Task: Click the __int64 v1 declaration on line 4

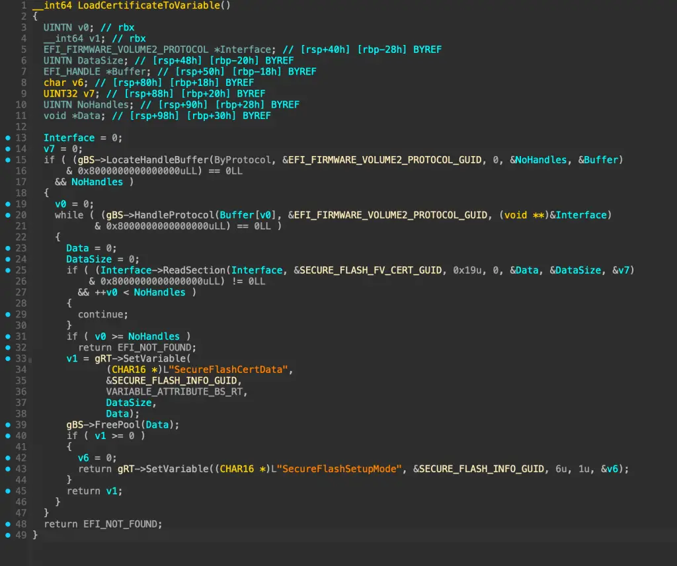Action: [x=74, y=39]
